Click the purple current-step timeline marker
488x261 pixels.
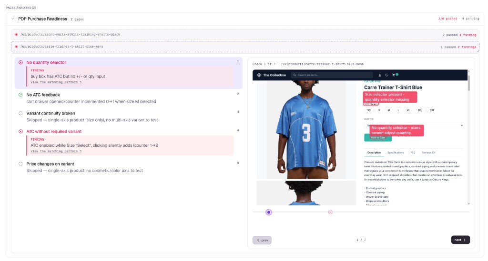269,213
